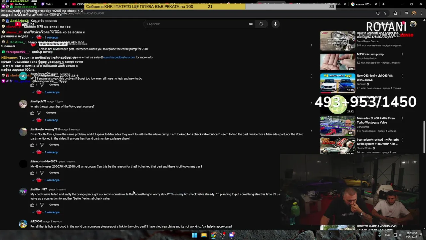The height and width of the screenshot is (240, 426).
Task: Open options menu for amzibravo600's comment
Action: tap(311, 76)
